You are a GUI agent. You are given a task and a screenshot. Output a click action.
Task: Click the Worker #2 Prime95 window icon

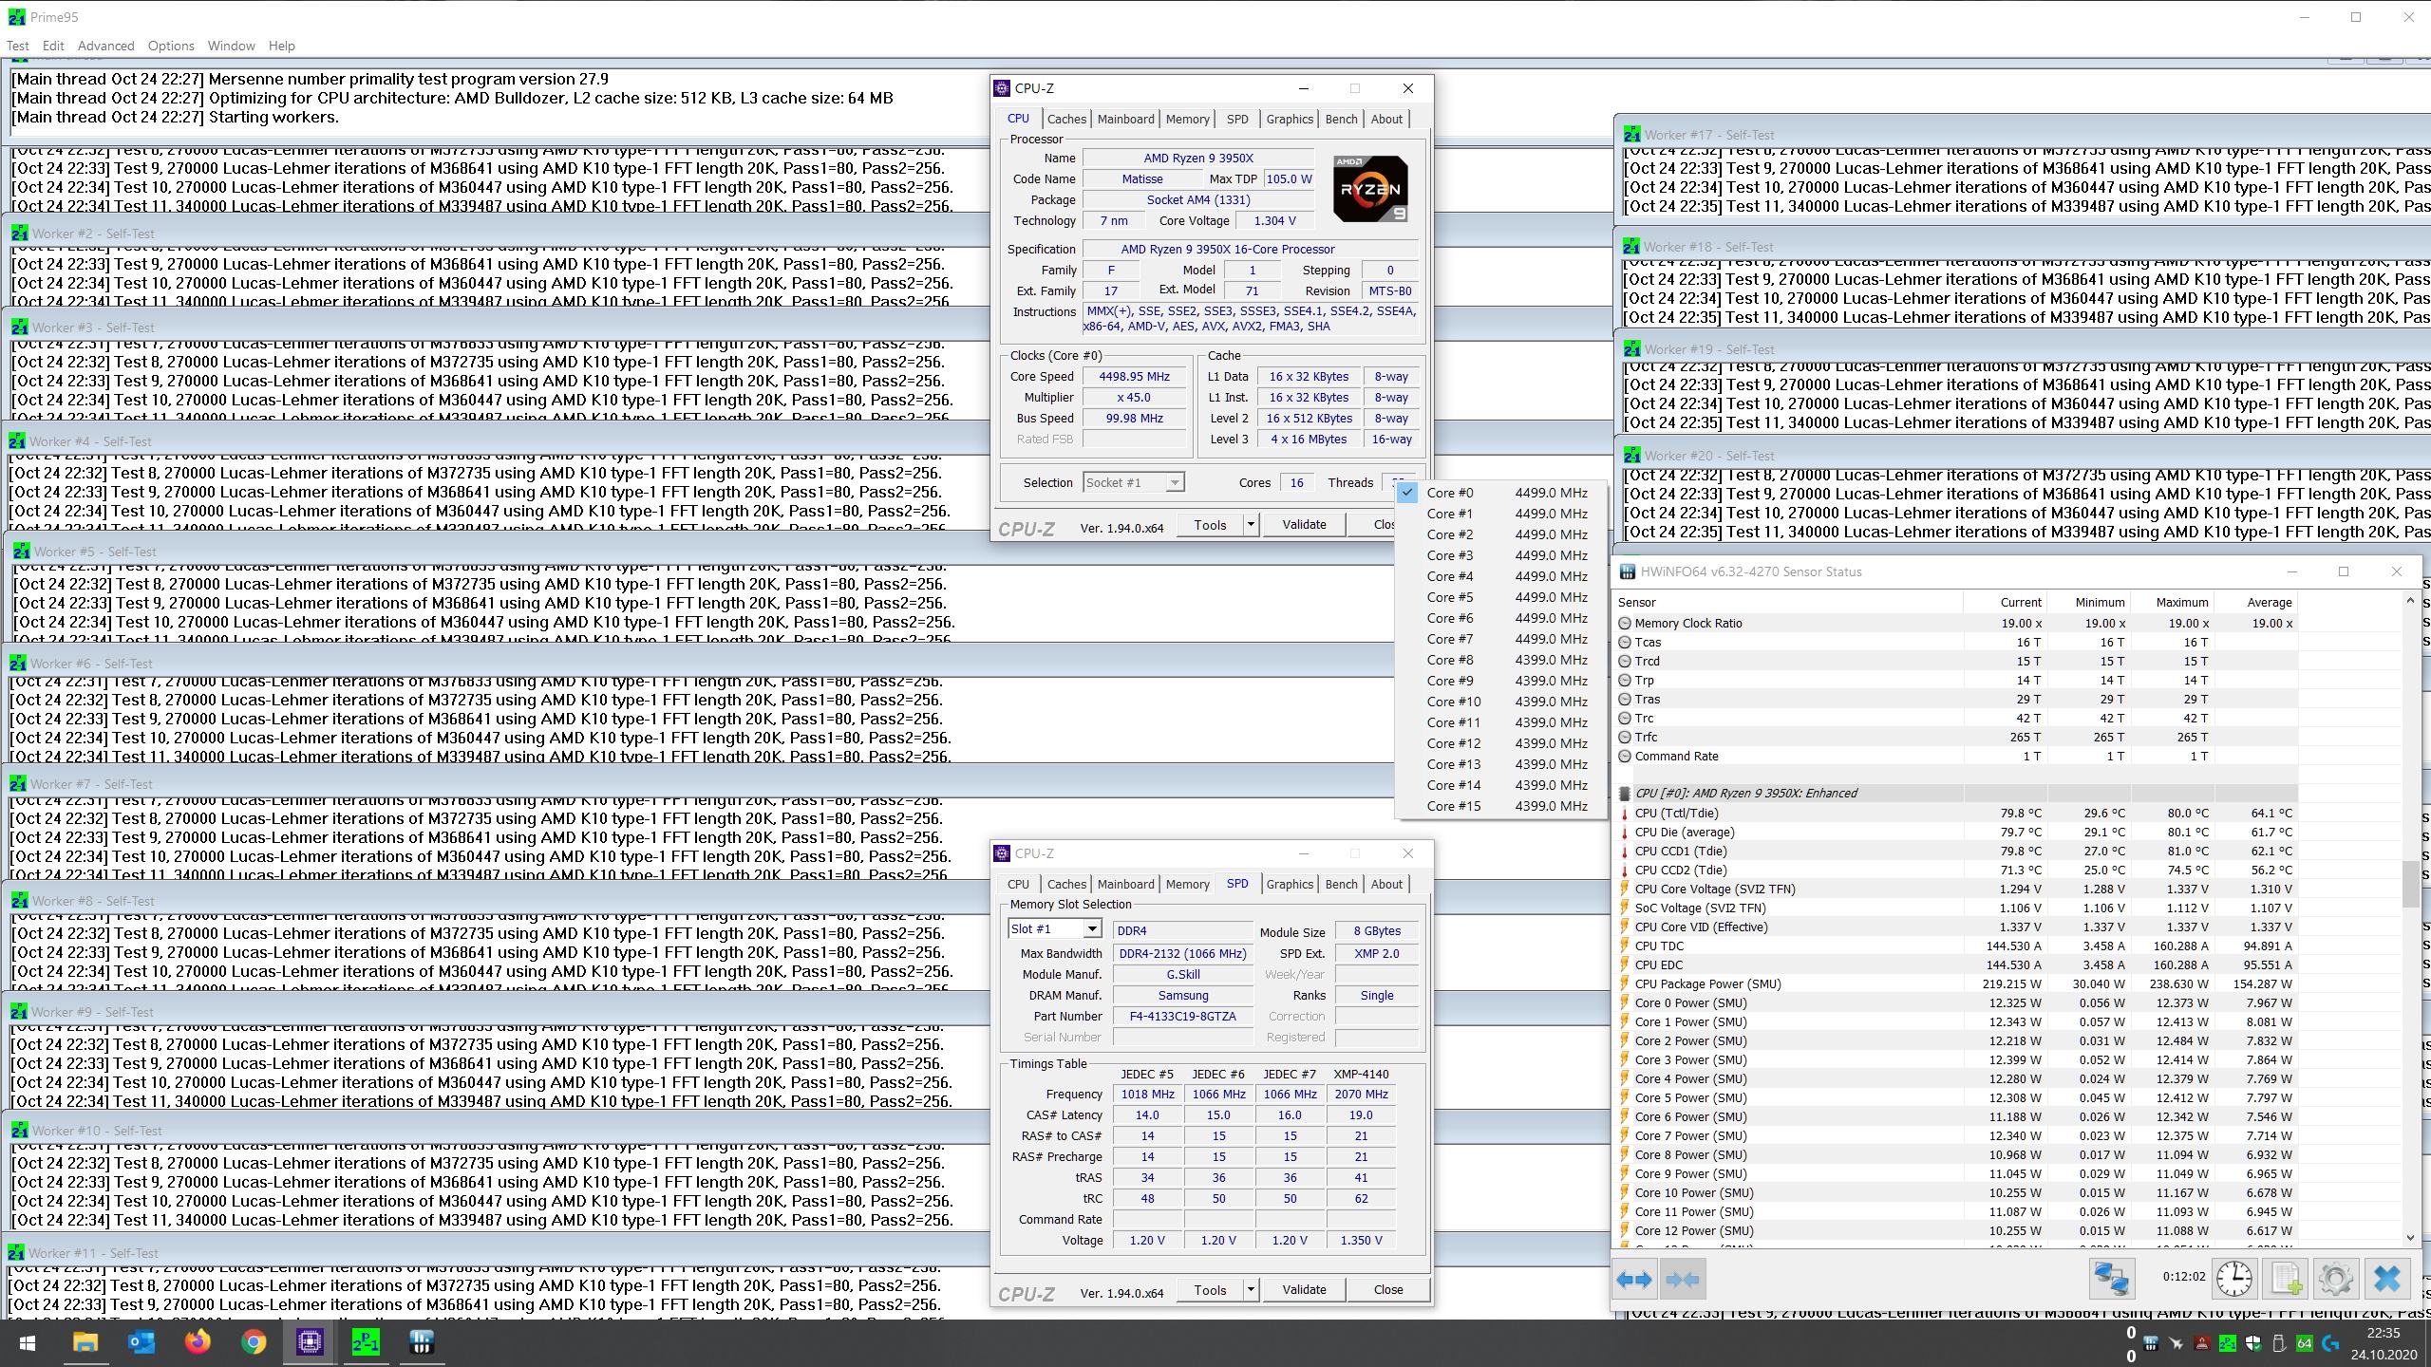(x=19, y=234)
